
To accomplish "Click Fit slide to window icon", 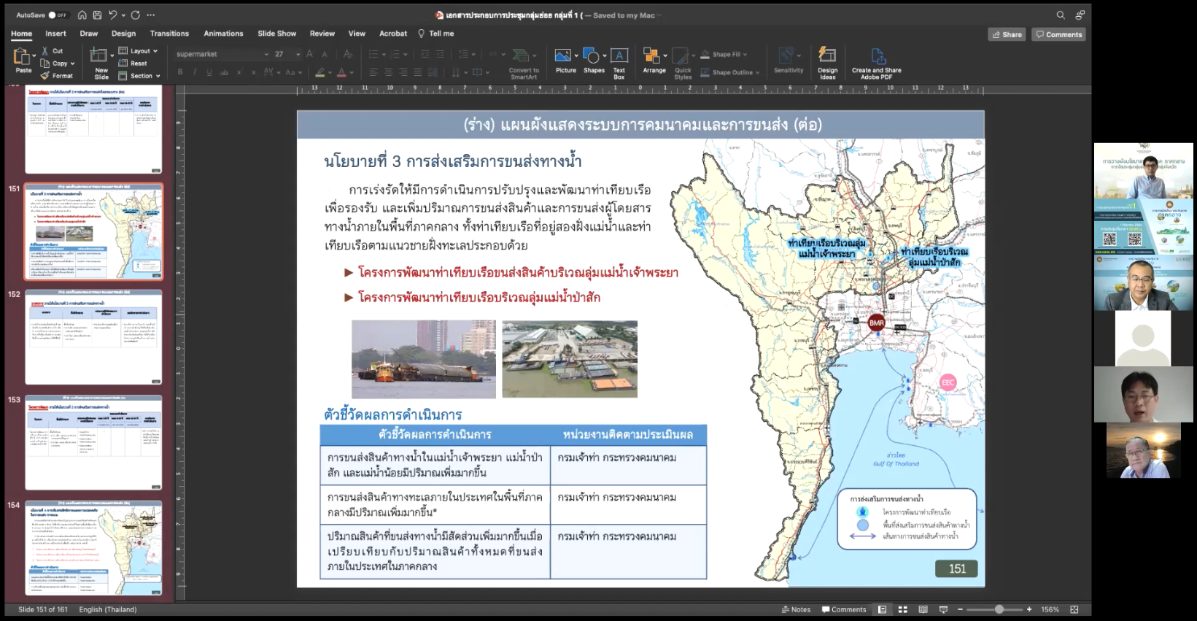I will pos(1074,609).
